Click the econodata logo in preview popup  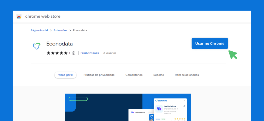pos(161,101)
